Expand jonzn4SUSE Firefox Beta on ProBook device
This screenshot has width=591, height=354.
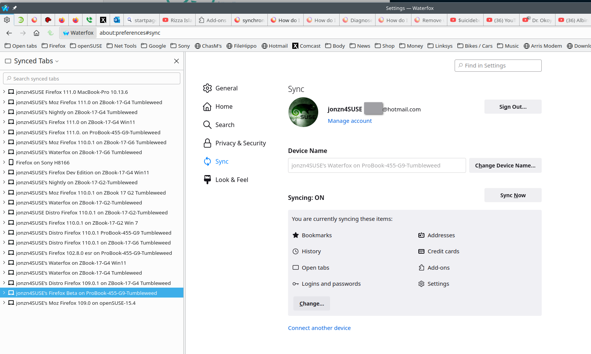(4, 293)
